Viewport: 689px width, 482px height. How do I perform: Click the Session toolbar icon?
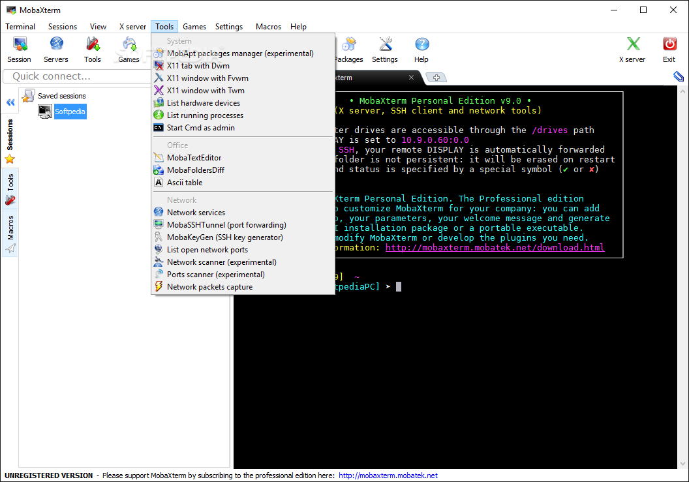tap(20, 50)
